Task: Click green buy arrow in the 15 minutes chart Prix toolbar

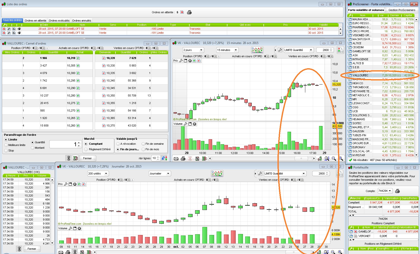Action: [194, 61]
